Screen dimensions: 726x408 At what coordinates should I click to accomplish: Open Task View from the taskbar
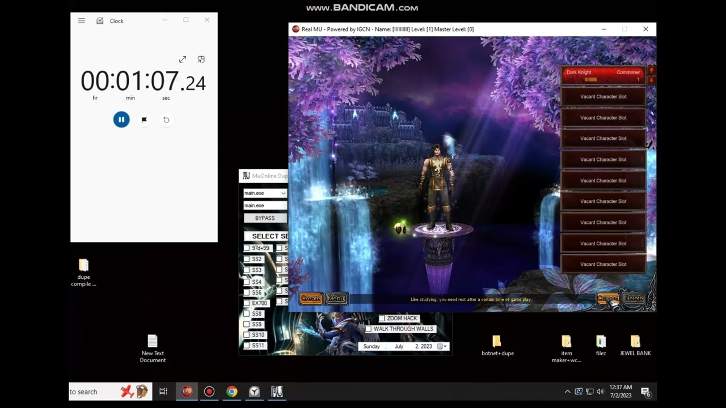pyautogui.click(x=163, y=392)
